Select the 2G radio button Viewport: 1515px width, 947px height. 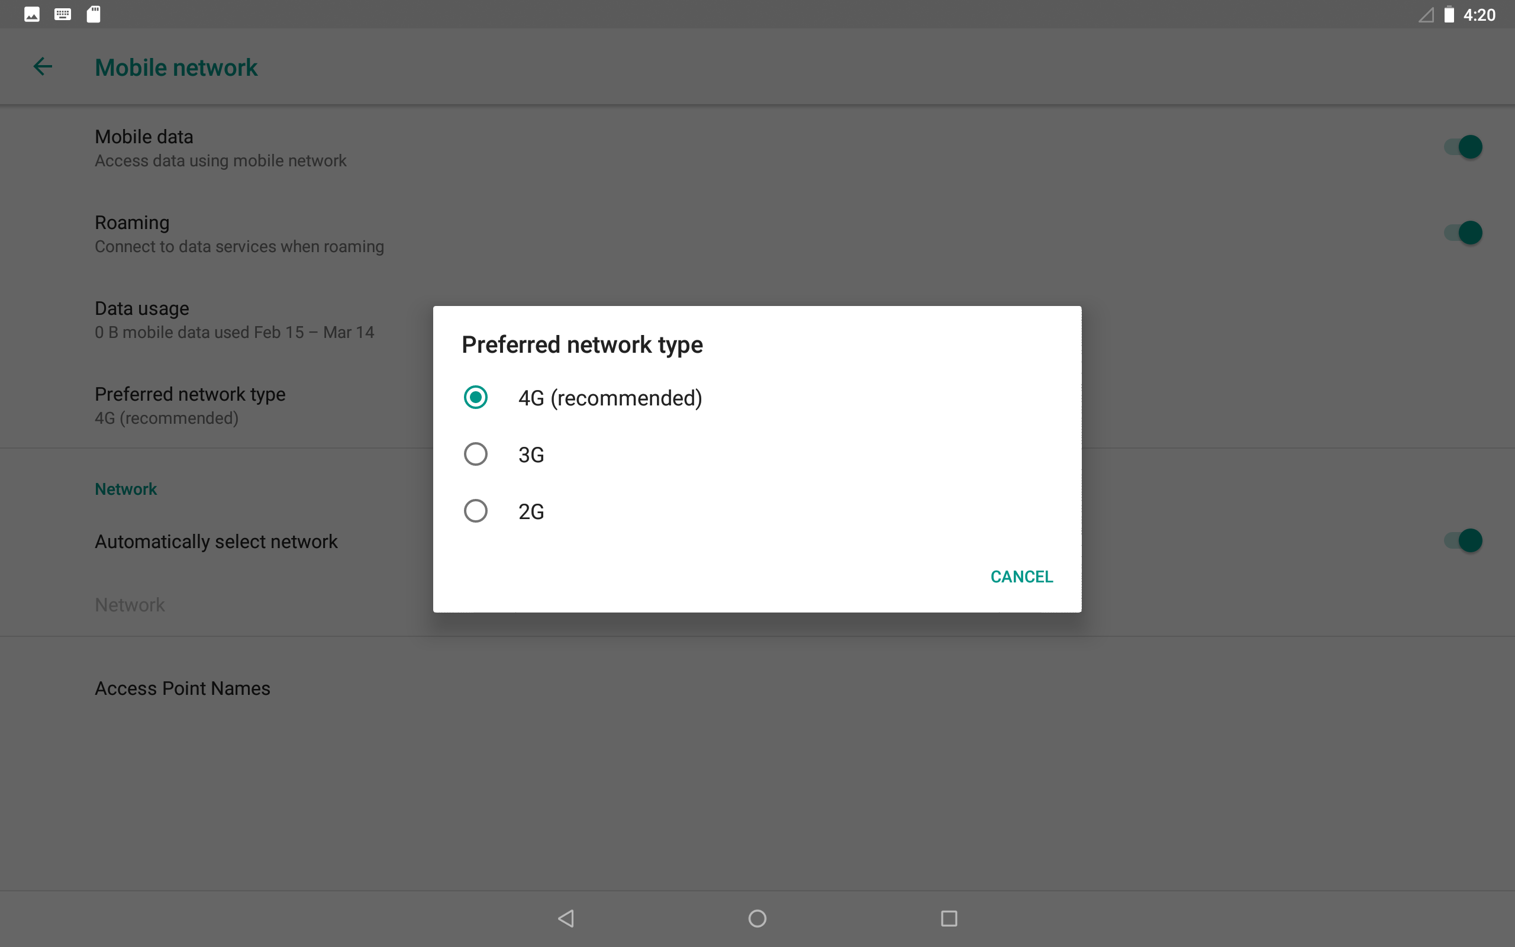476,511
